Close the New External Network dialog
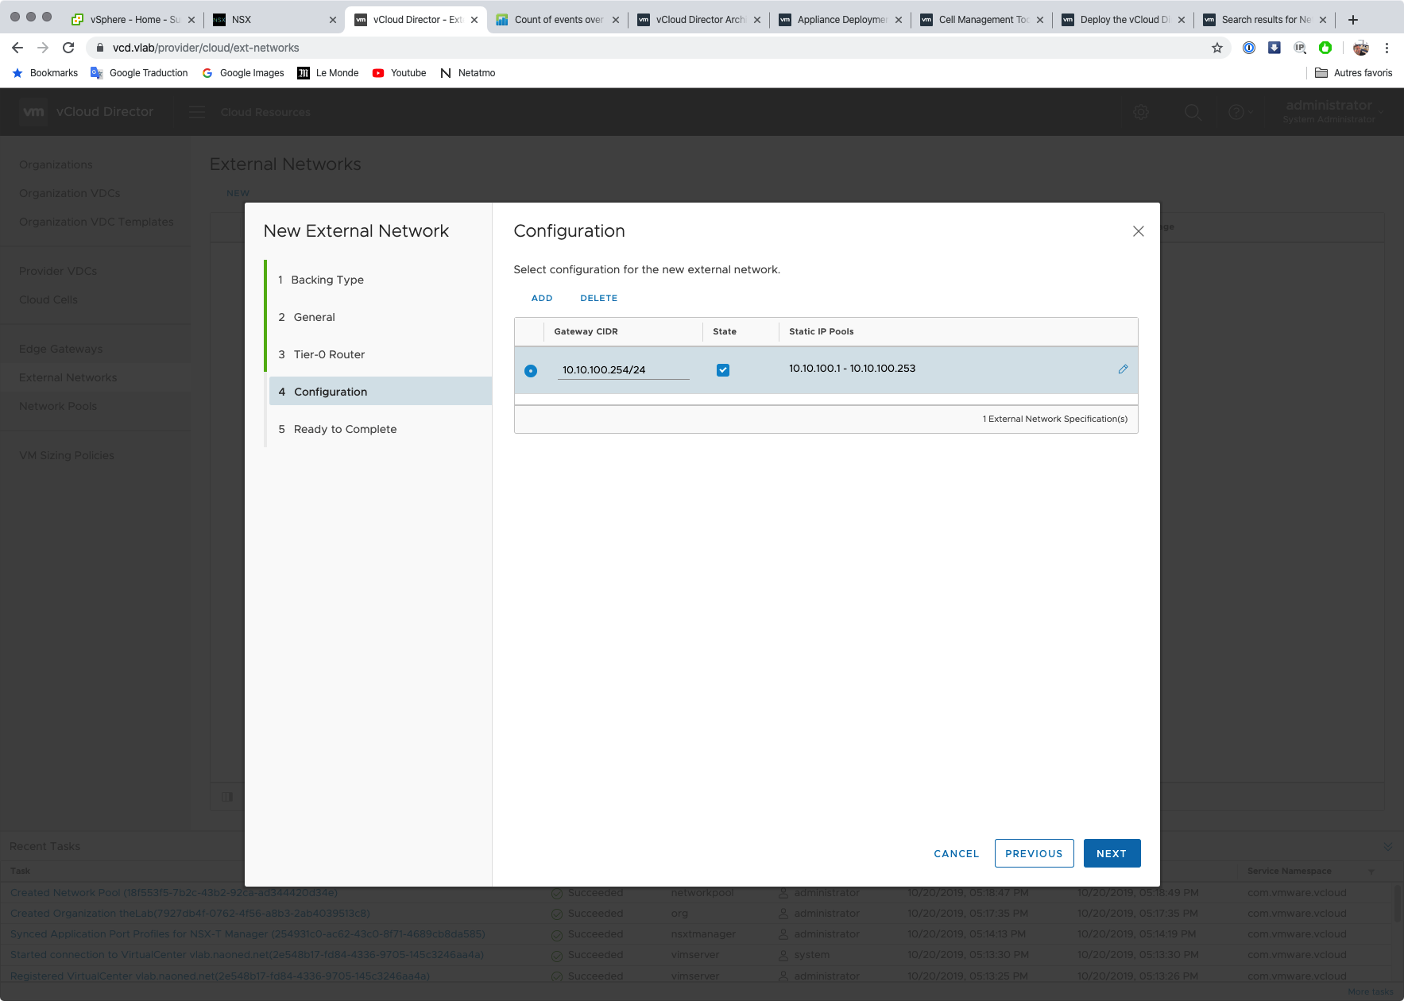This screenshot has width=1404, height=1001. [x=1138, y=231]
